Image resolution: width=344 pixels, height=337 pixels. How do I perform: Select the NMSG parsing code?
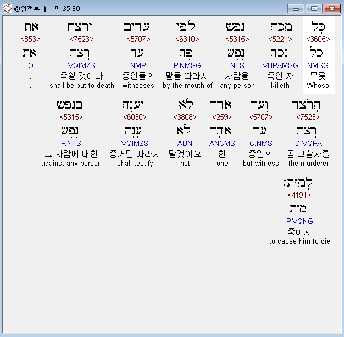click(x=318, y=65)
